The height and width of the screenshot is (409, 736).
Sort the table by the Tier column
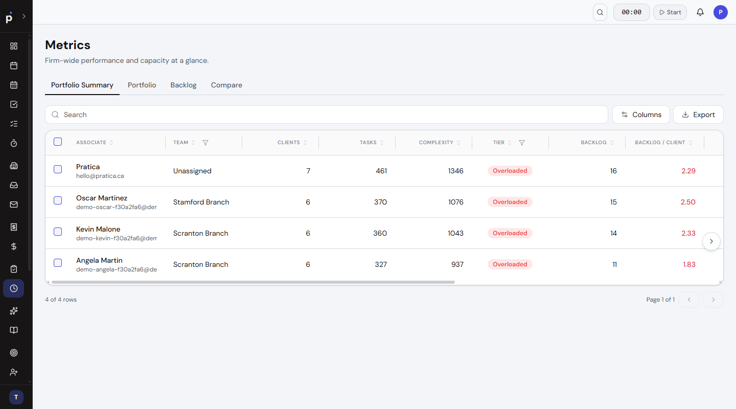click(x=502, y=143)
